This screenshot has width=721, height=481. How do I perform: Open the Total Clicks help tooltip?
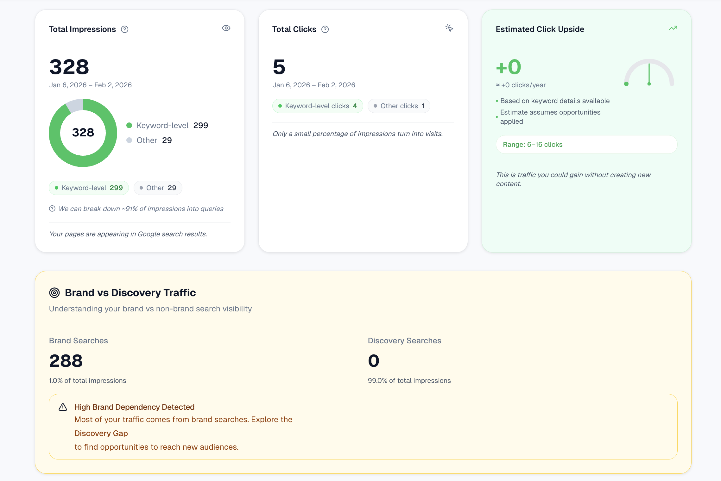325,29
